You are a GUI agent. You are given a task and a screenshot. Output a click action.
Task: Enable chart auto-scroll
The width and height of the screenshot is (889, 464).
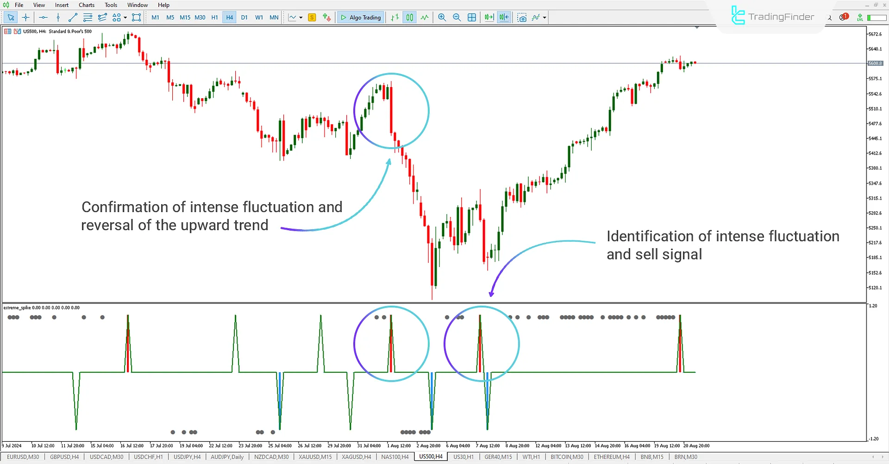click(488, 17)
